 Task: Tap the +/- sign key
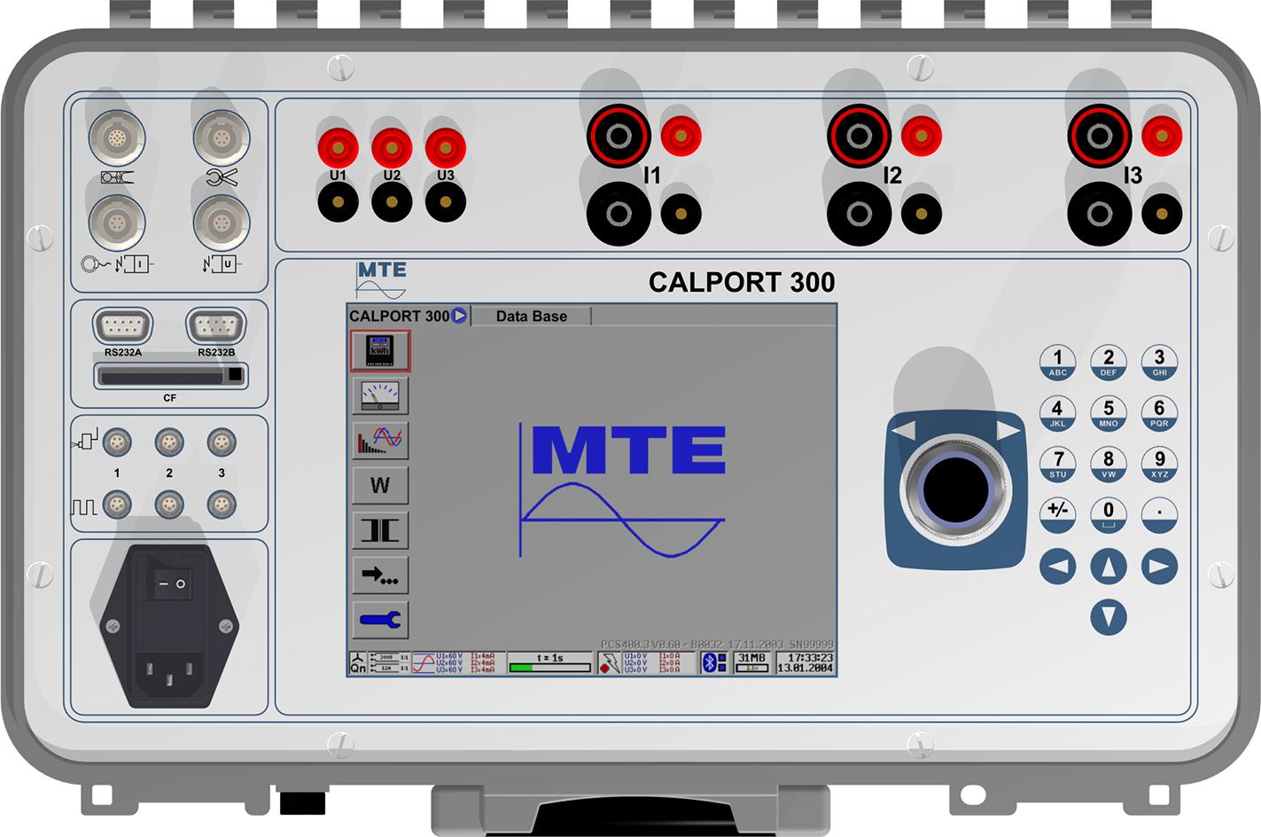click(1057, 515)
